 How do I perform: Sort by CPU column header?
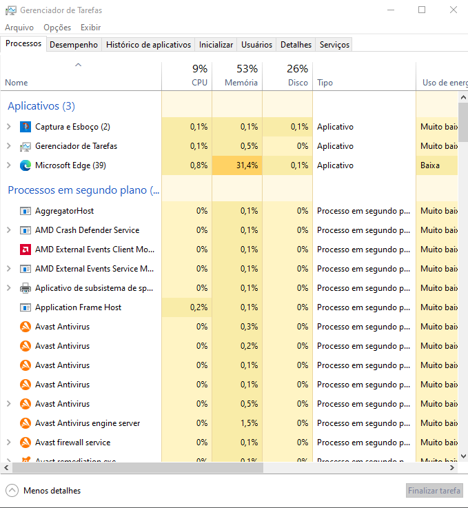click(187, 76)
